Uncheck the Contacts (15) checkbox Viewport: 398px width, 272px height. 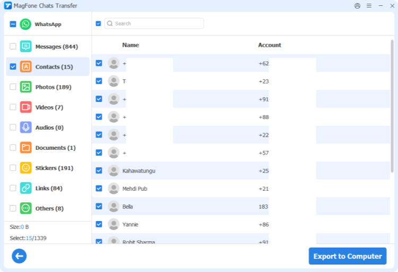point(13,67)
